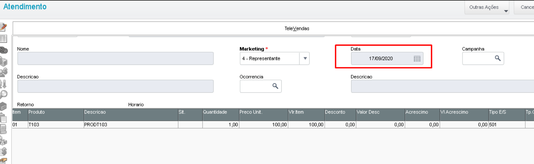Click the clipboard sidebar icon
Viewport: 534px width, 164px height.
(3, 118)
